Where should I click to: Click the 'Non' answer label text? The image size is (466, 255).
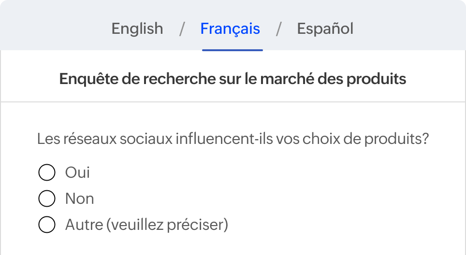tap(79, 198)
